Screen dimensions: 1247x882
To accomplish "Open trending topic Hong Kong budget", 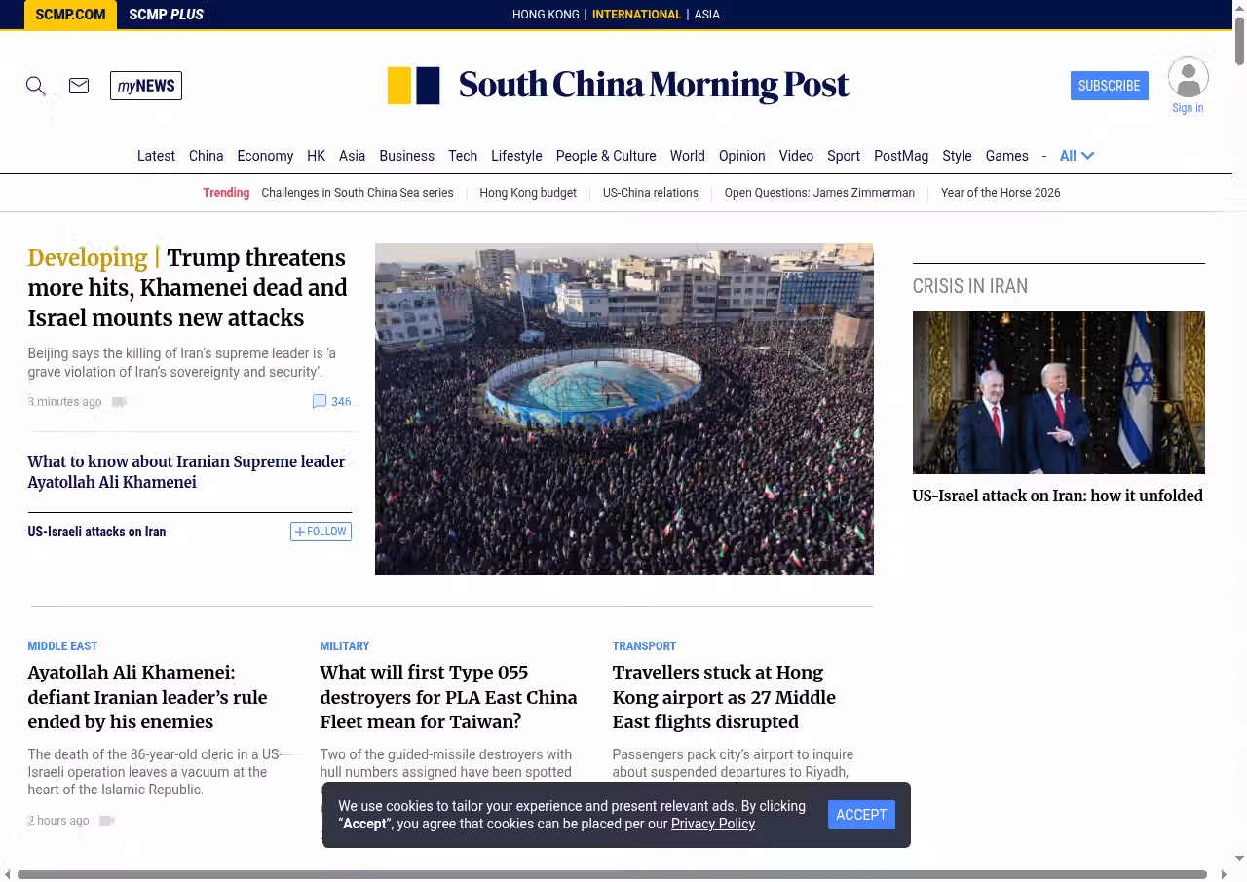I will 528,193.
